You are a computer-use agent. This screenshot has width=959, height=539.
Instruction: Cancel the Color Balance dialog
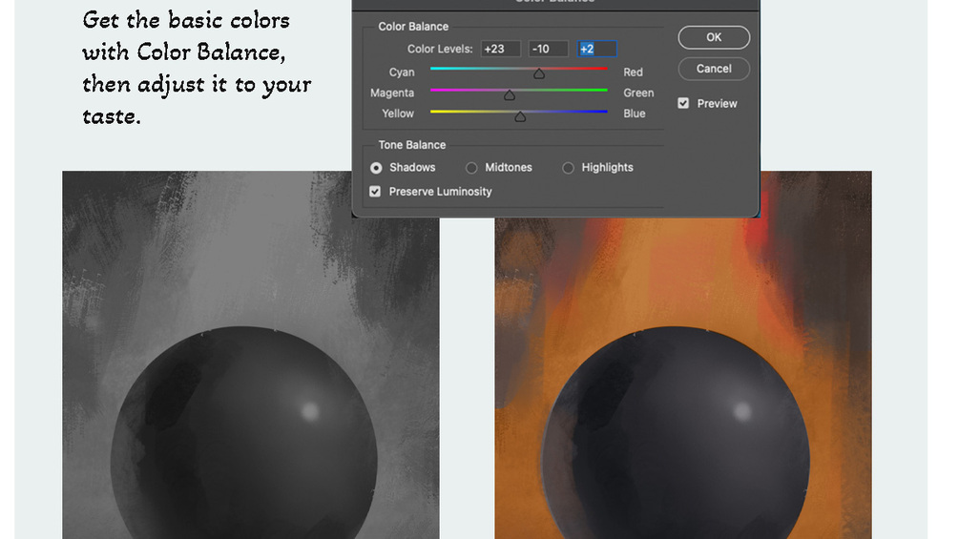pyautogui.click(x=714, y=69)
